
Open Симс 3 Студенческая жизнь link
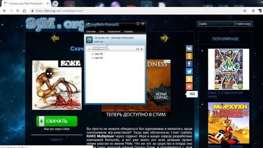[x=225, y=95]
